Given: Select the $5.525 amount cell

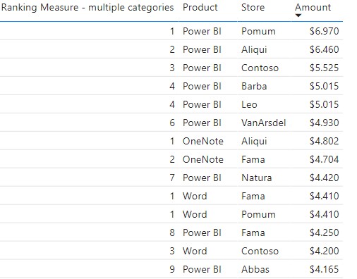Looking at the screenshot, I should pos(324,68).
